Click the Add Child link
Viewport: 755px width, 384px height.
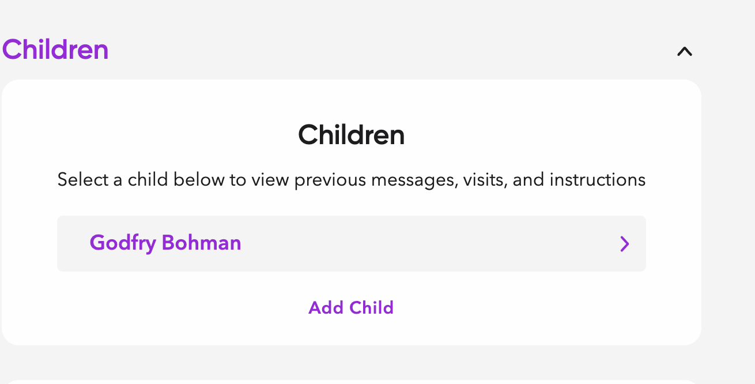(351, 307)
